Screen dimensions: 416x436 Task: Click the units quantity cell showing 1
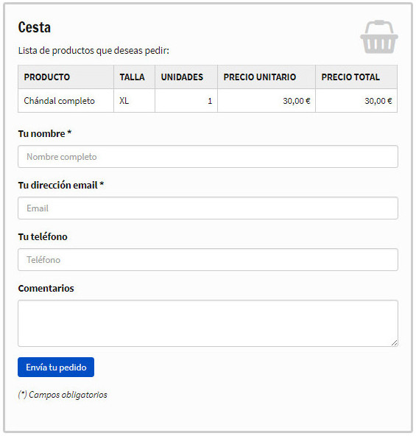pyautogui.click(x=186, y=101)
